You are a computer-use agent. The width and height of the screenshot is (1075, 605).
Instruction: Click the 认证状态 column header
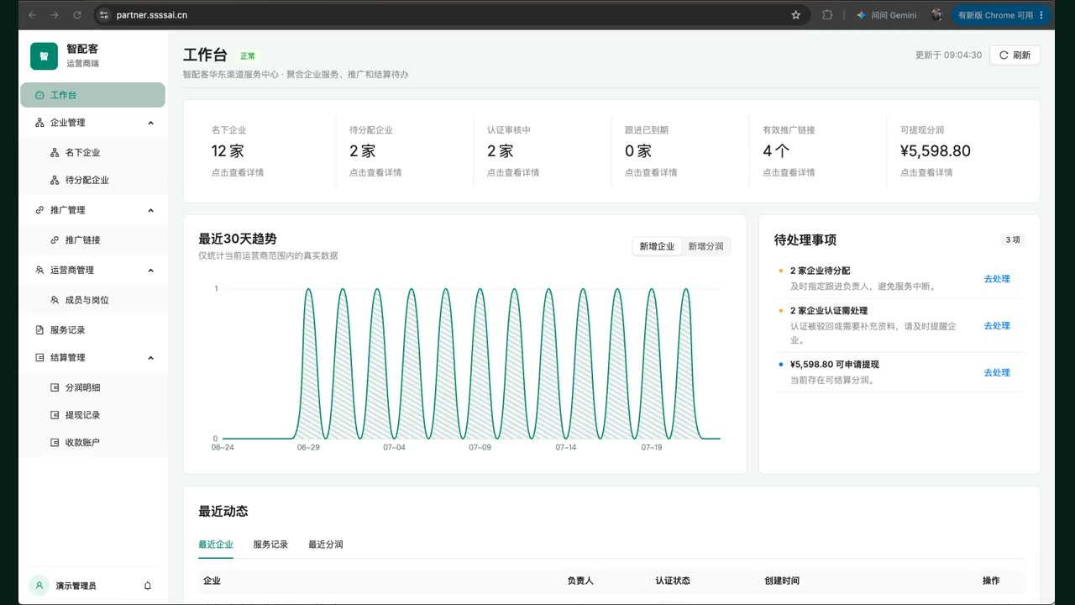click(x=673, y=581)
